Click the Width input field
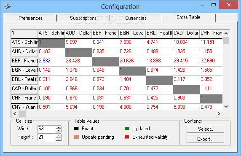The height and width of the screenshot is (156, 241). 47,129
